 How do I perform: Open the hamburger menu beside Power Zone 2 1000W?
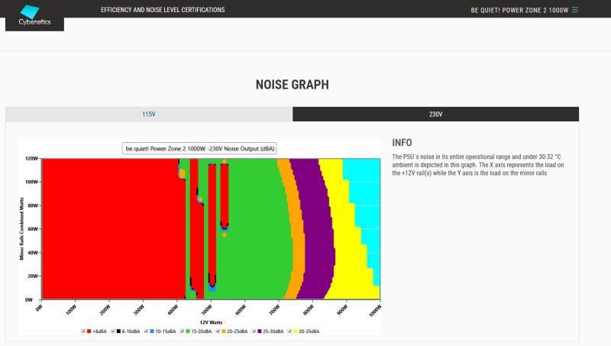[x=575, y=10]
